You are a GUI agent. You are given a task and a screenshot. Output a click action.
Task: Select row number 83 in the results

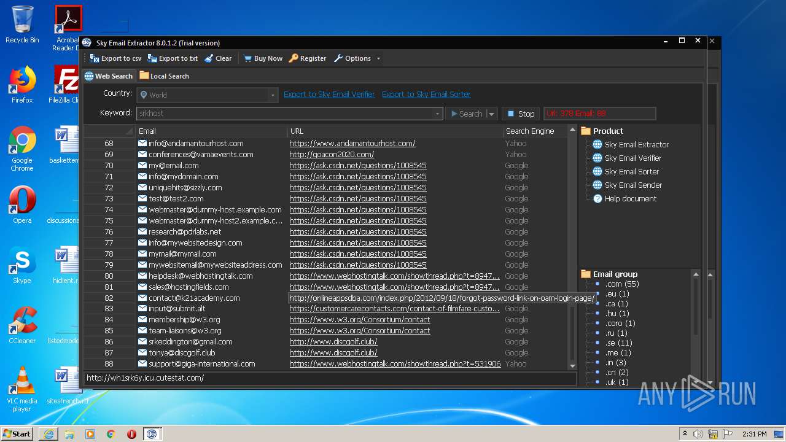click(x=109, y=309)
